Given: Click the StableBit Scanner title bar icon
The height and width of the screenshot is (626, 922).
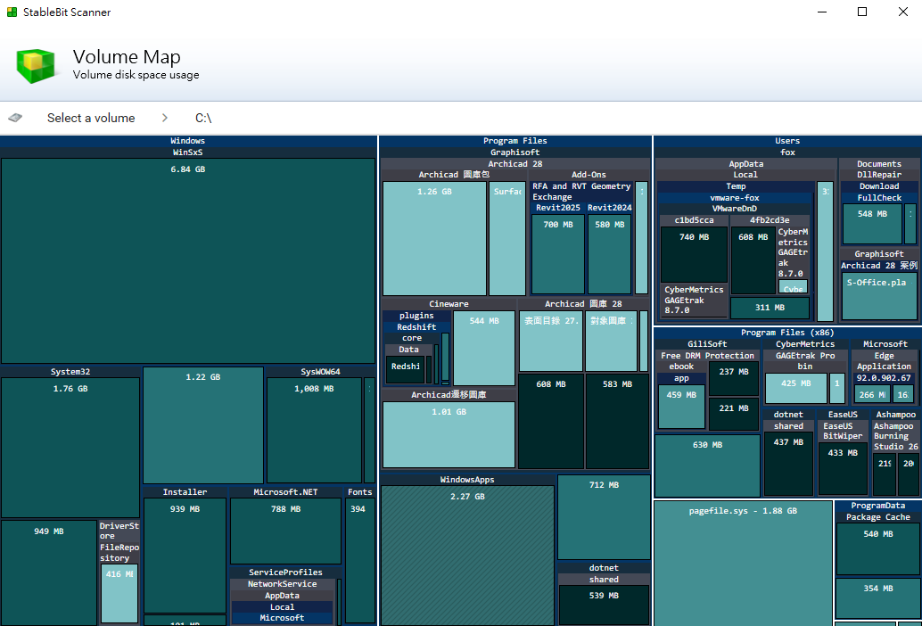Looking at the screenshot, I should [x=12, y=12].
